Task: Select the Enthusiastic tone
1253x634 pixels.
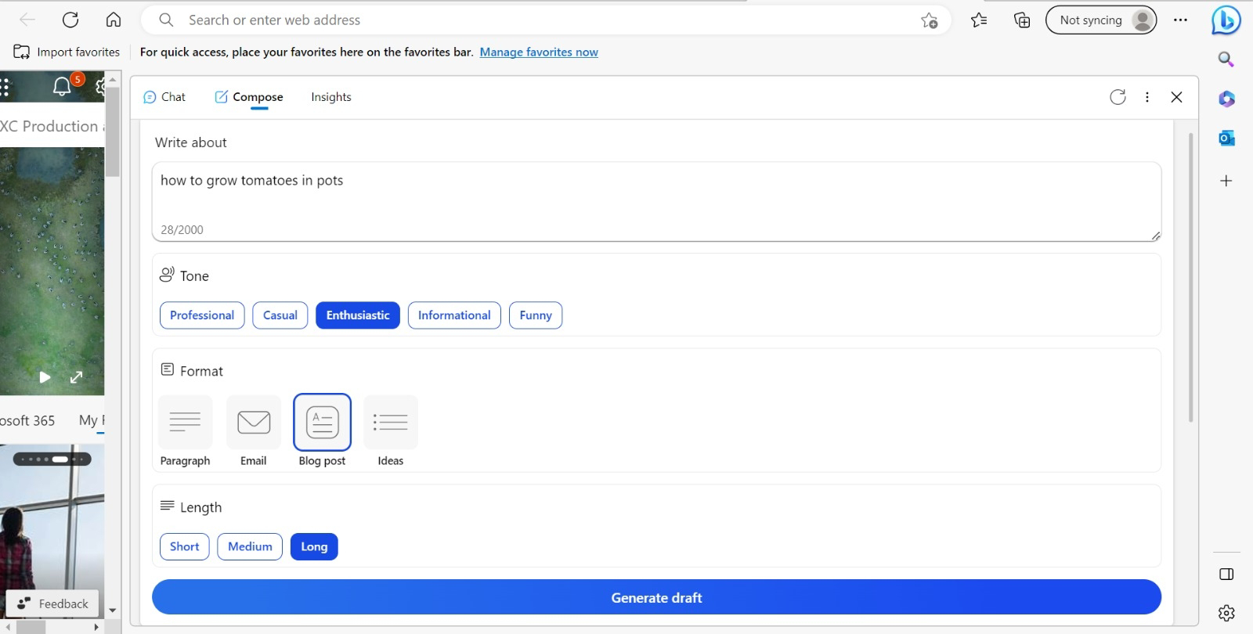Action: [358, 315]
